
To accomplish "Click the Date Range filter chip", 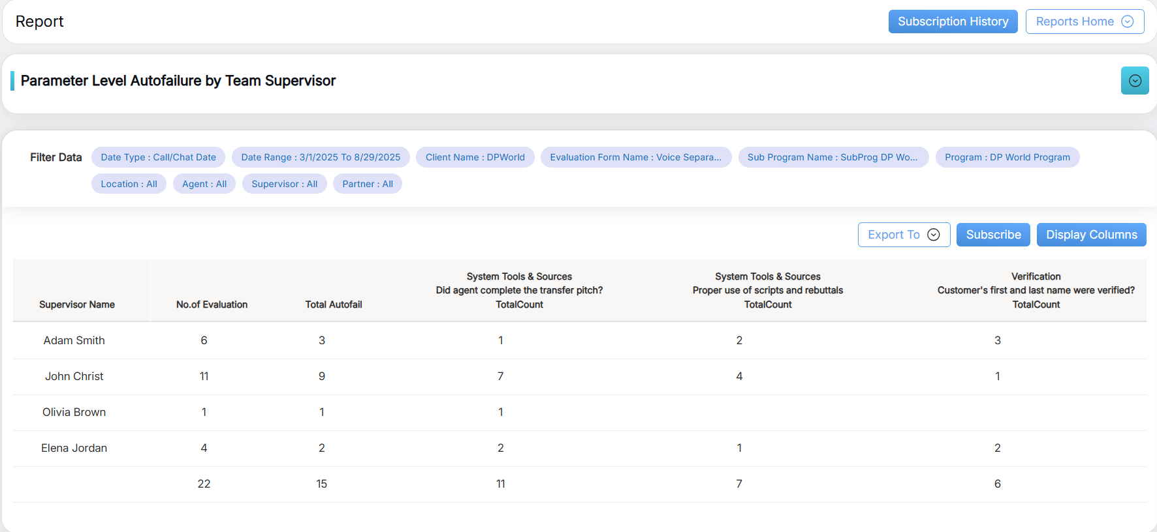I will click(321, 157).
